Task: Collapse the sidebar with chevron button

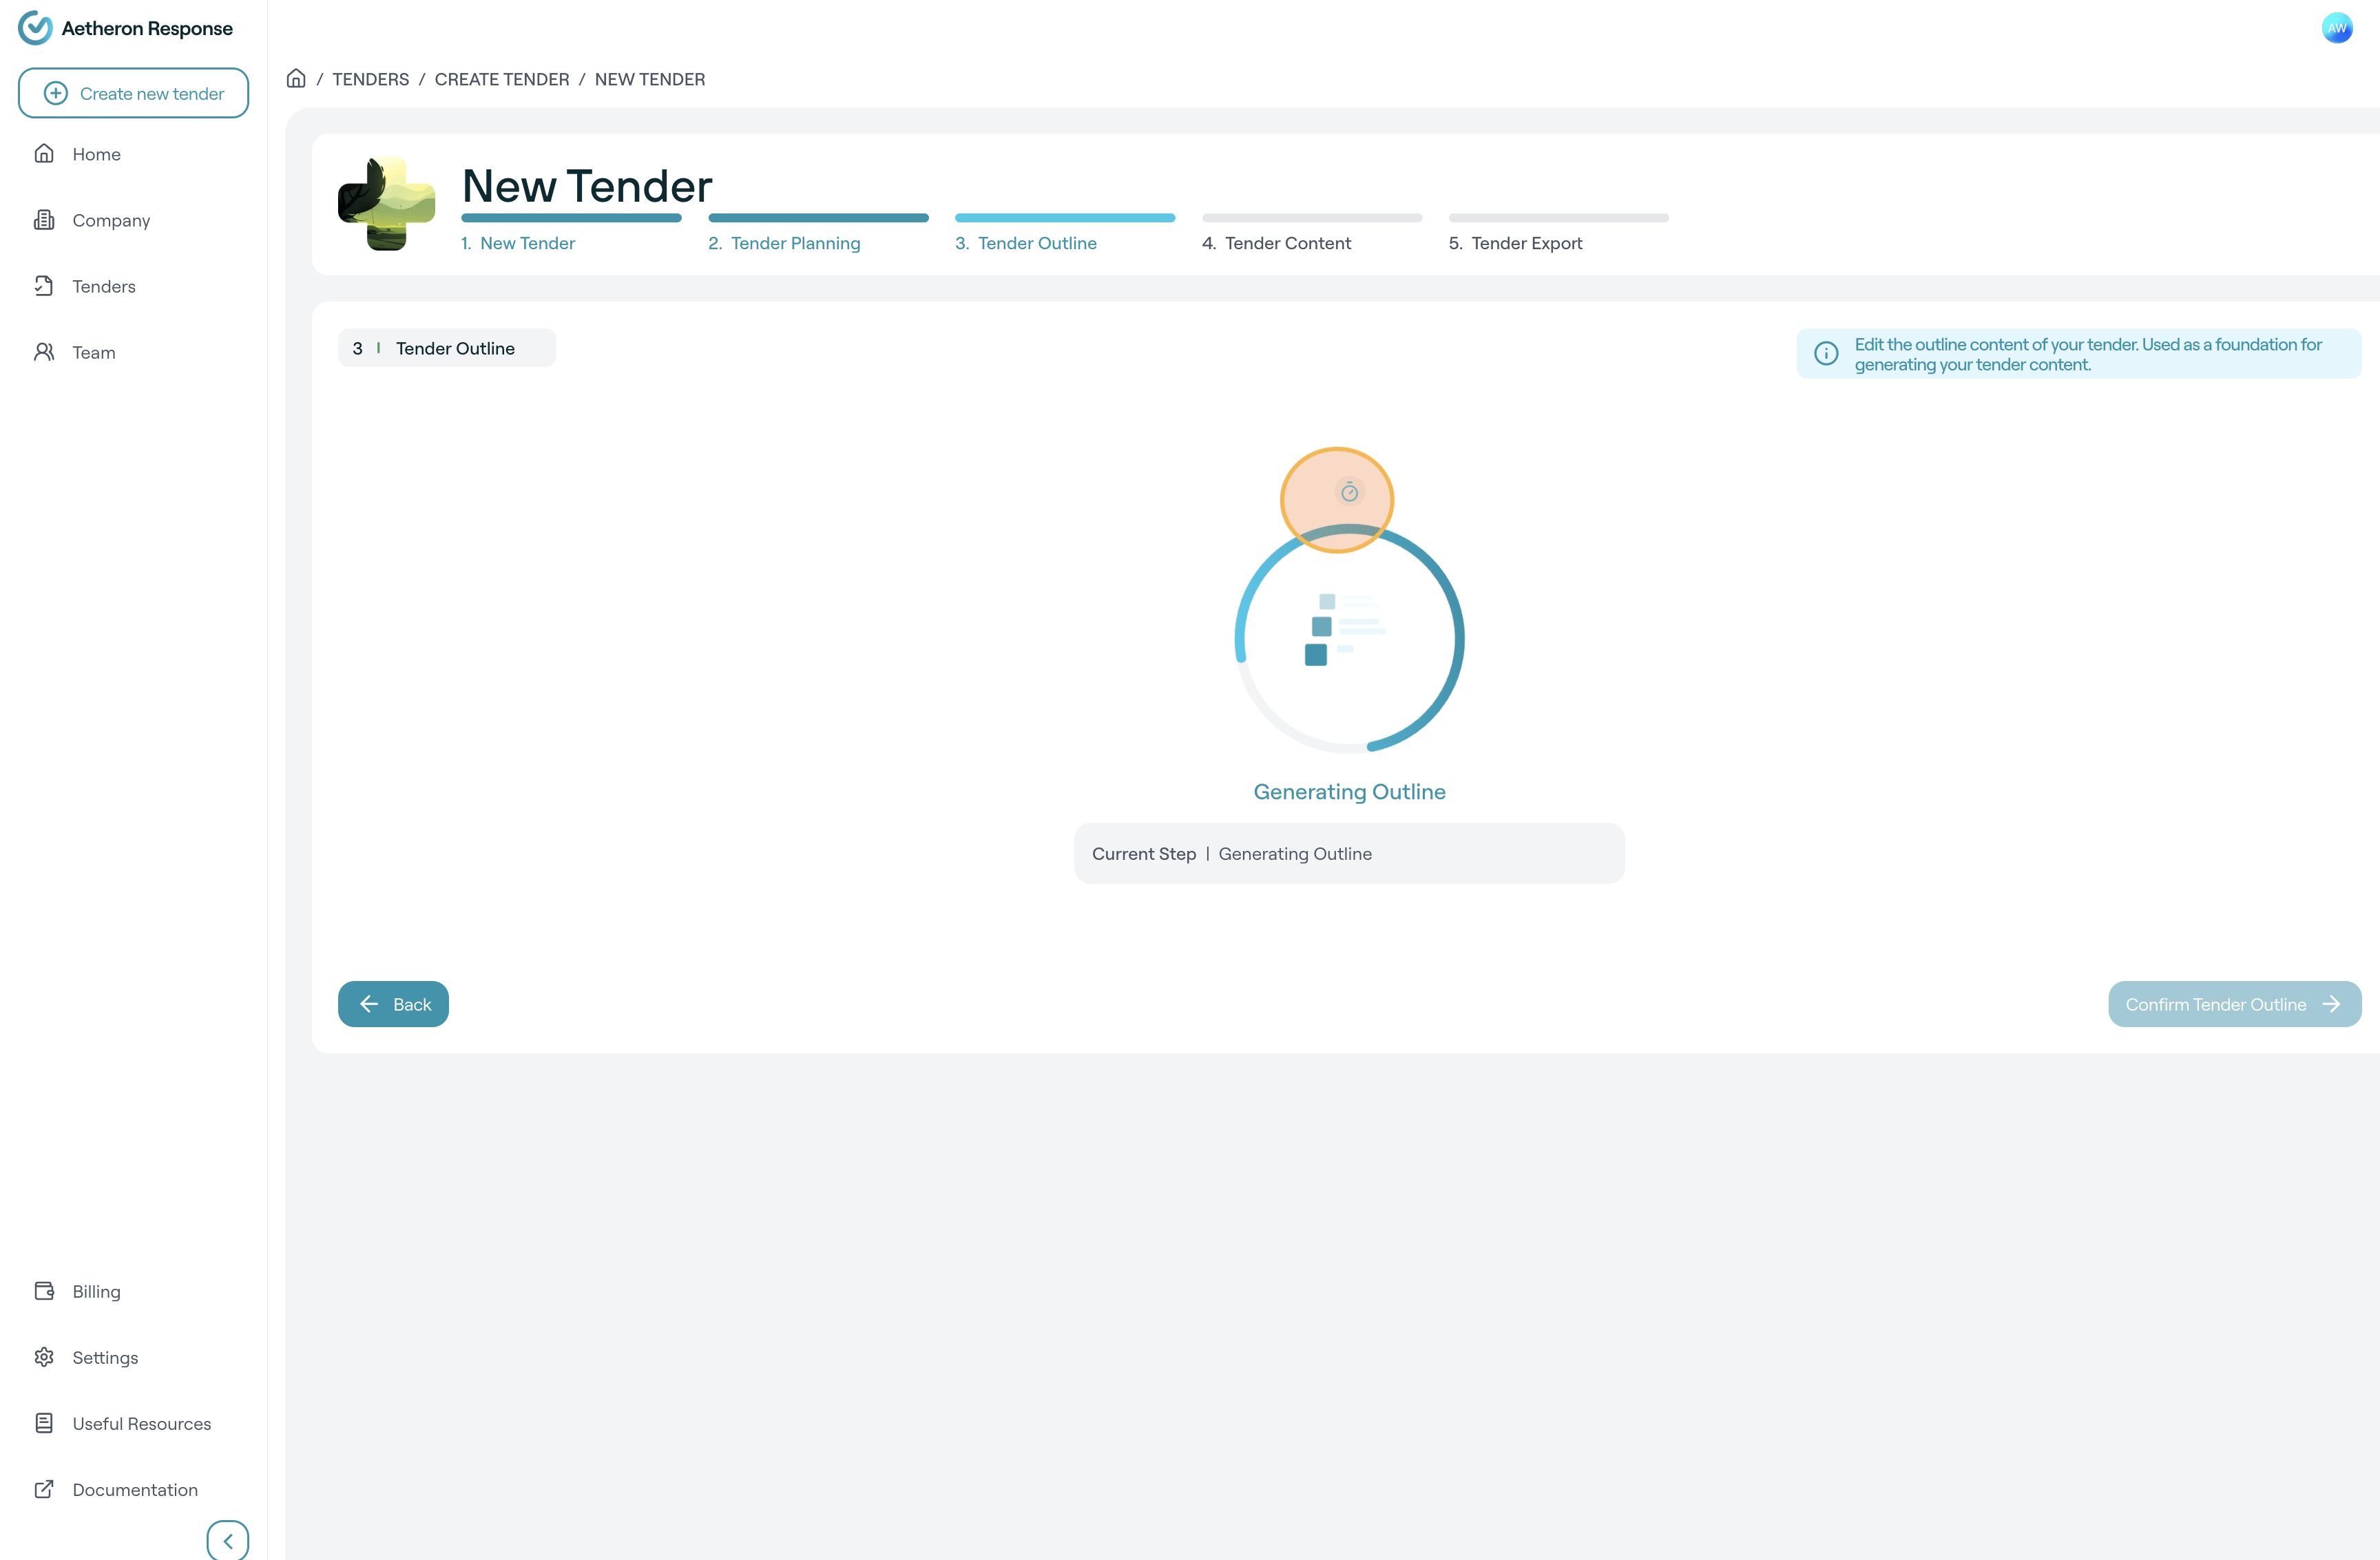Action: click(227, 1540)
